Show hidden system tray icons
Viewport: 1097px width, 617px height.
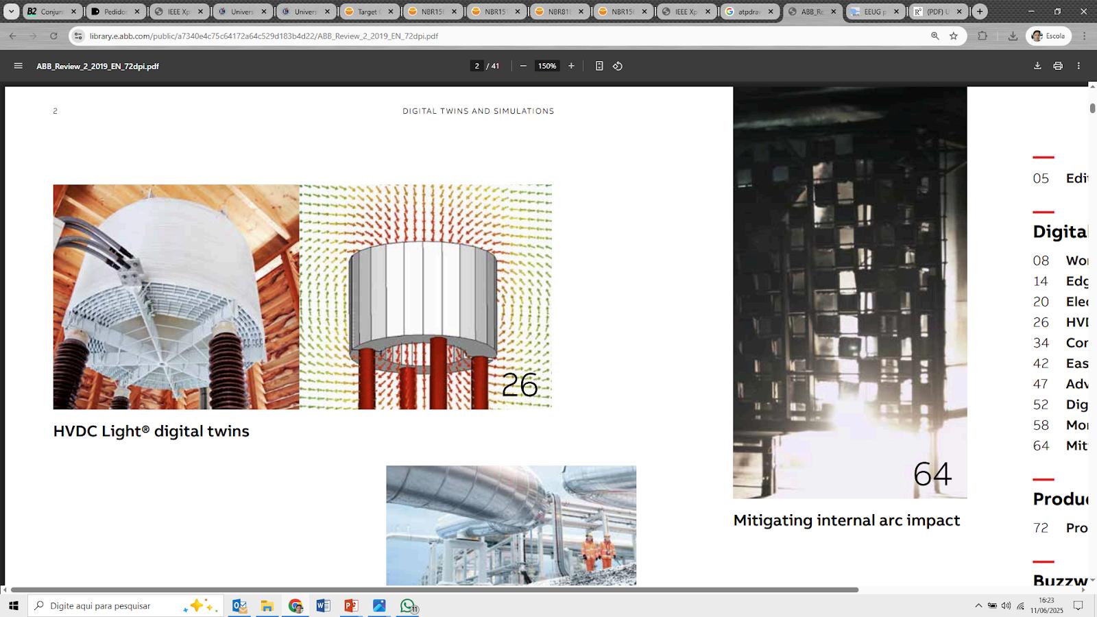978,605
